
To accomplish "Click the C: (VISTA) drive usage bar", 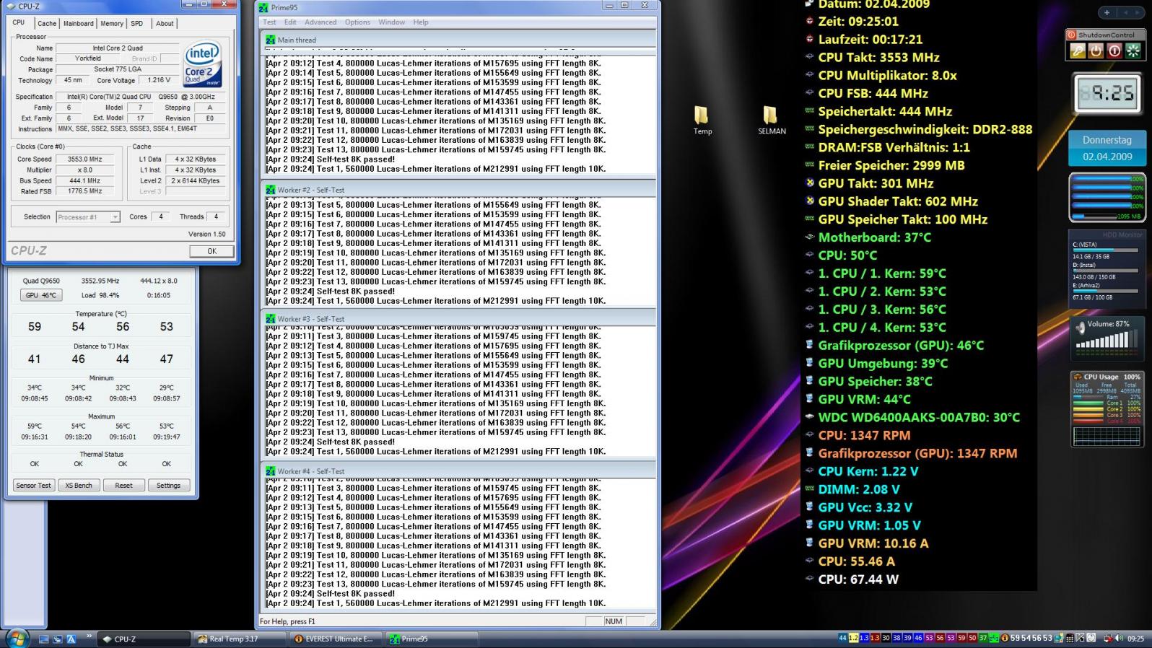I will point(1104,250).
